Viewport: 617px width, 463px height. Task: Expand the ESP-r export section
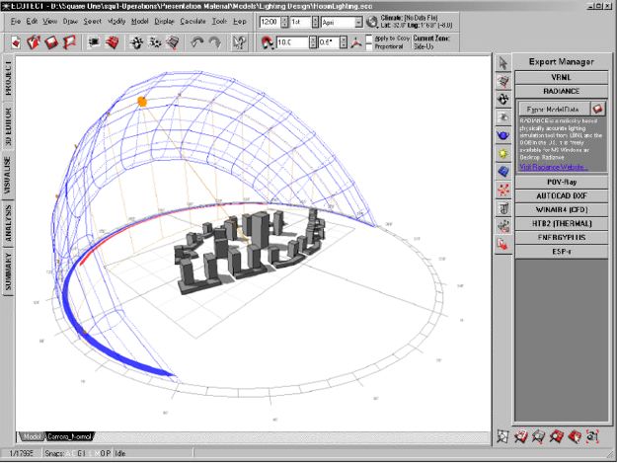point(561,251)
